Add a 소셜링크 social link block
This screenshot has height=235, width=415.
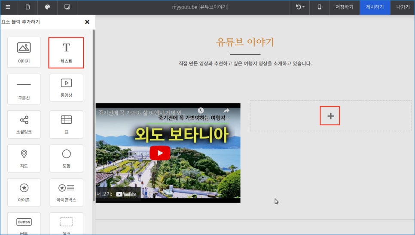(24, 124)
